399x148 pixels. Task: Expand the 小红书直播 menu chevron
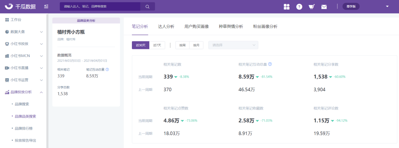(41, 68)
